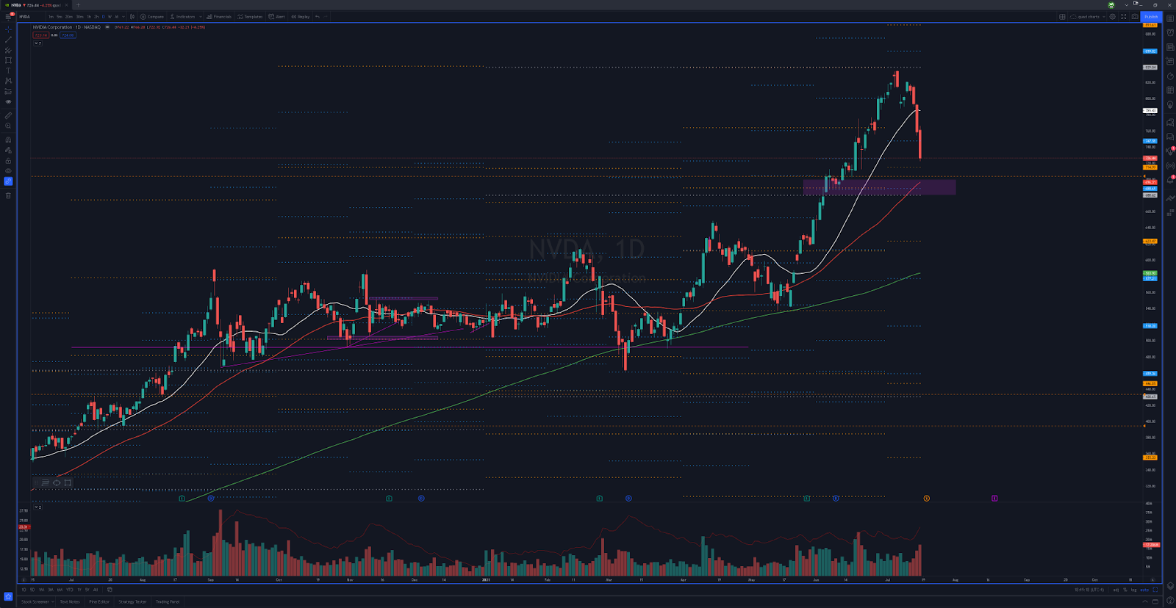Open the watchlist panel in right sidebar
This screenshot has height=608, width=1176.
[1170, 18]
